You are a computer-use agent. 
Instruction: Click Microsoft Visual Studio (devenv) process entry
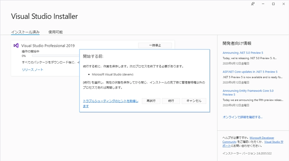[x=113, y=74]
